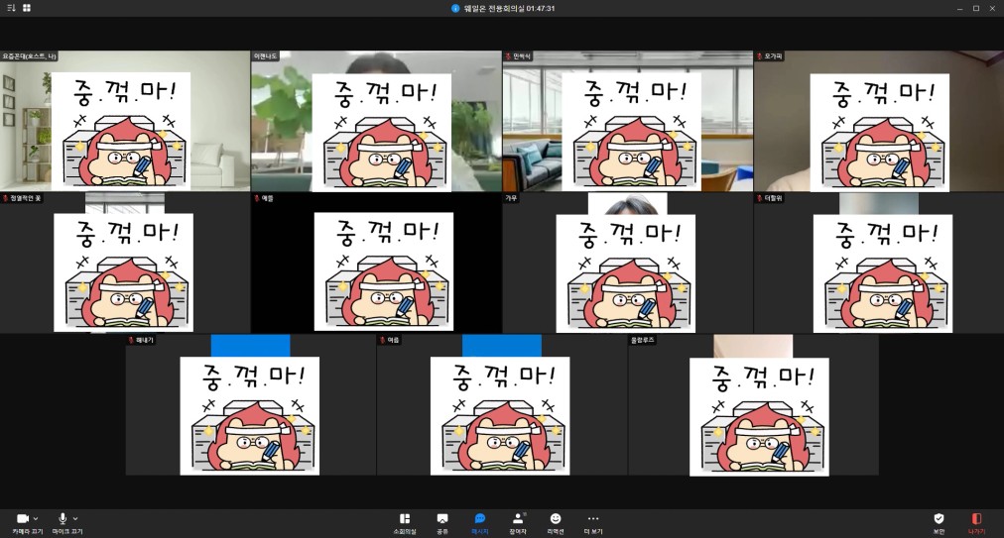Select the video tile of participant 가우
The width and height of the screenshot is (1004, 538).
click(628, 263)
